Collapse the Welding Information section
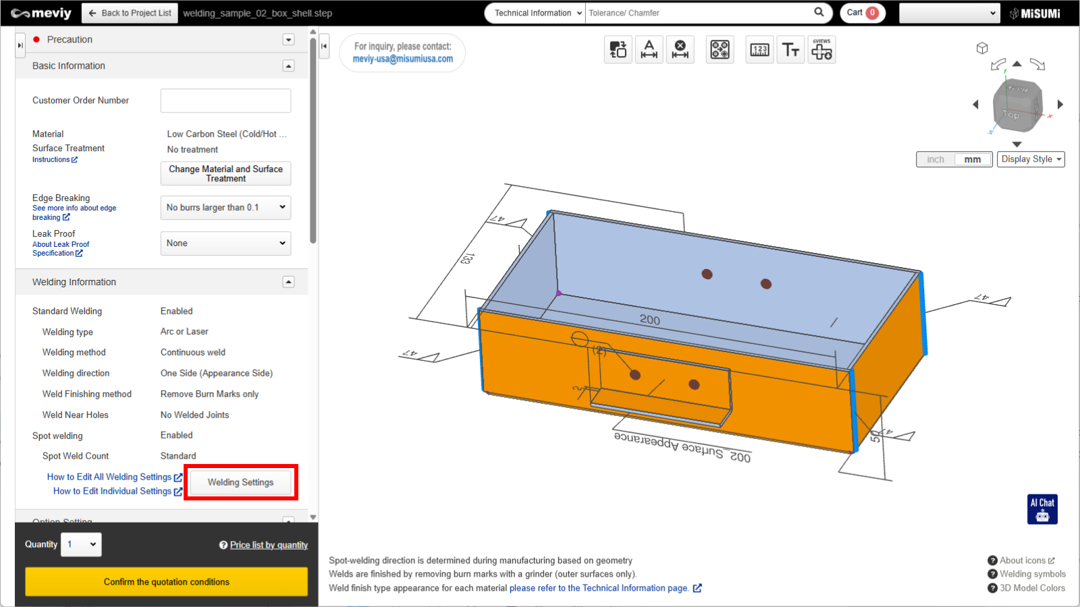Screen dimensions: 1080x607 point(288,282)
